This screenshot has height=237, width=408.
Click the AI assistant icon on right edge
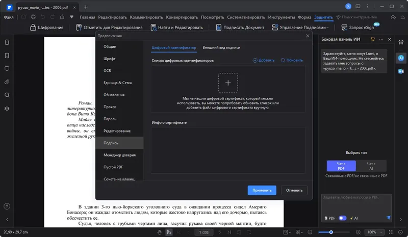click(401, 58)
